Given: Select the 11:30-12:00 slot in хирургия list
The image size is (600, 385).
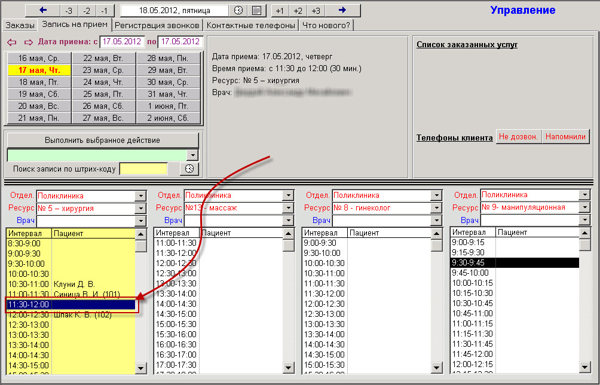Looking at the screenshot, I should click(71, 305).
